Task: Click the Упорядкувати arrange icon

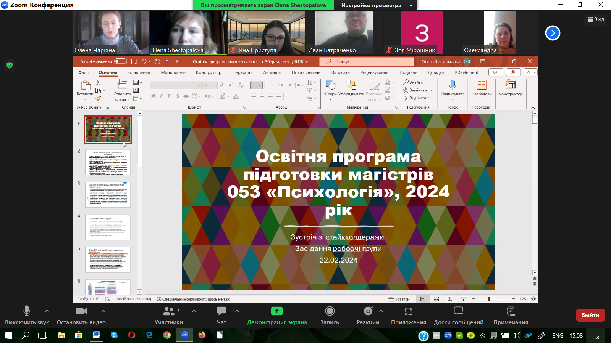Action: pyautogui.click(x=351, y=85)
